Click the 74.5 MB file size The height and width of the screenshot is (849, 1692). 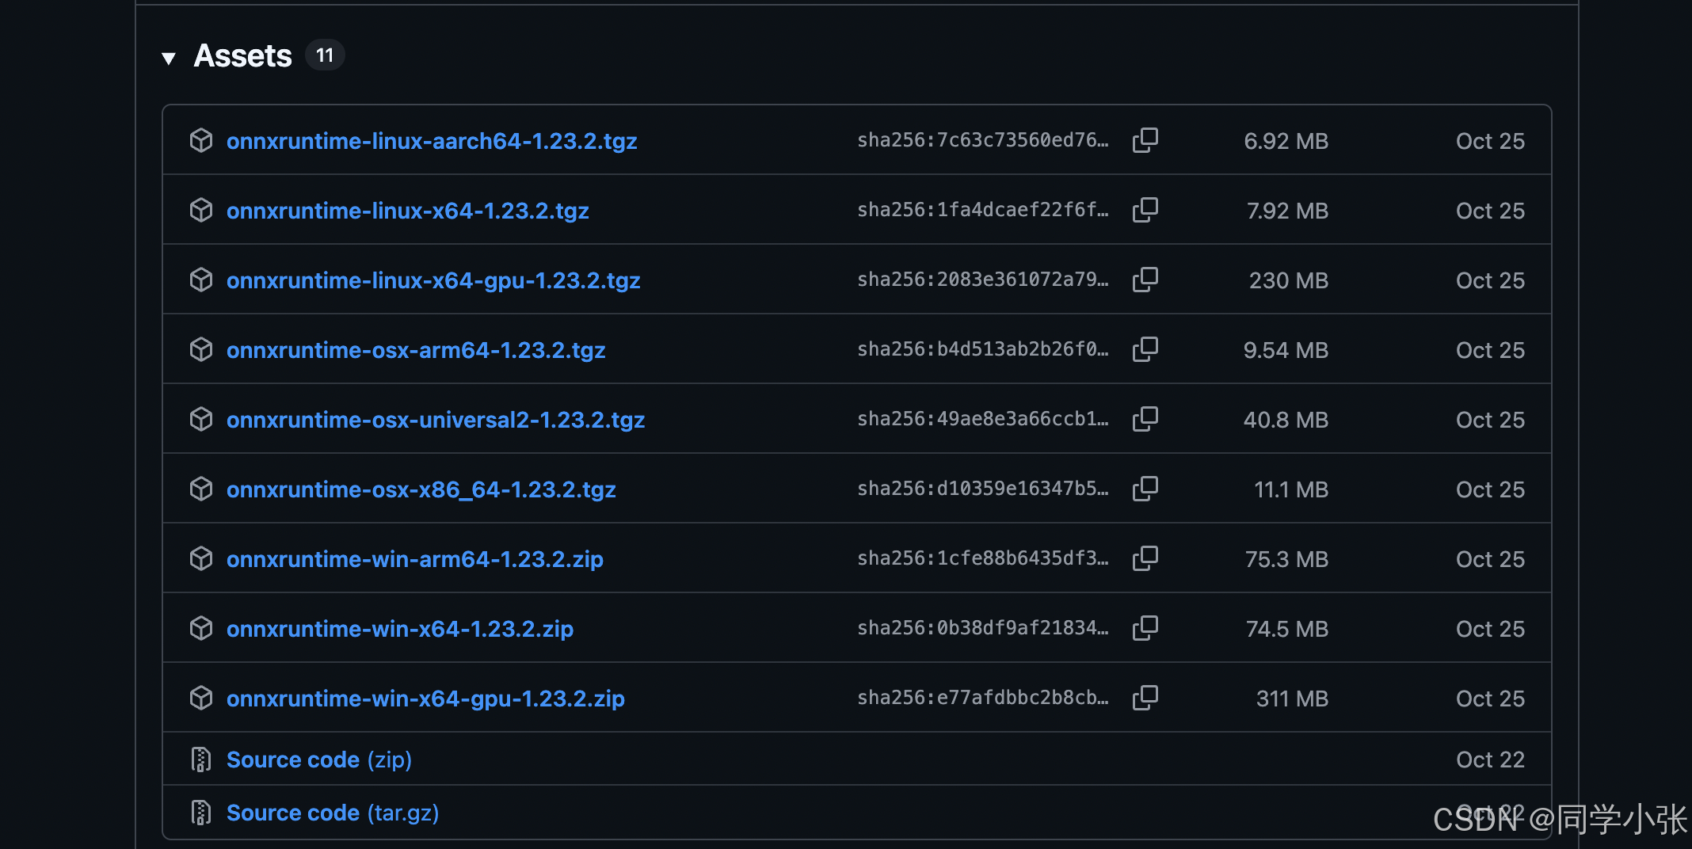point(1287,629)
